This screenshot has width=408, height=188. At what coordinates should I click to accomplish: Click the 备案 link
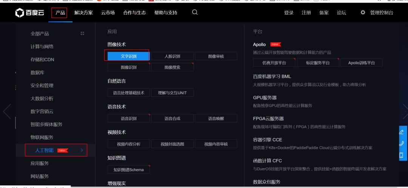324,12
